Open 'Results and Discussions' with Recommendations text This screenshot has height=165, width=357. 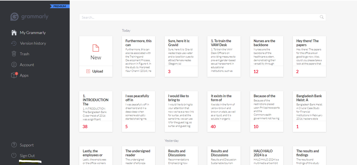tap(181, 155)
